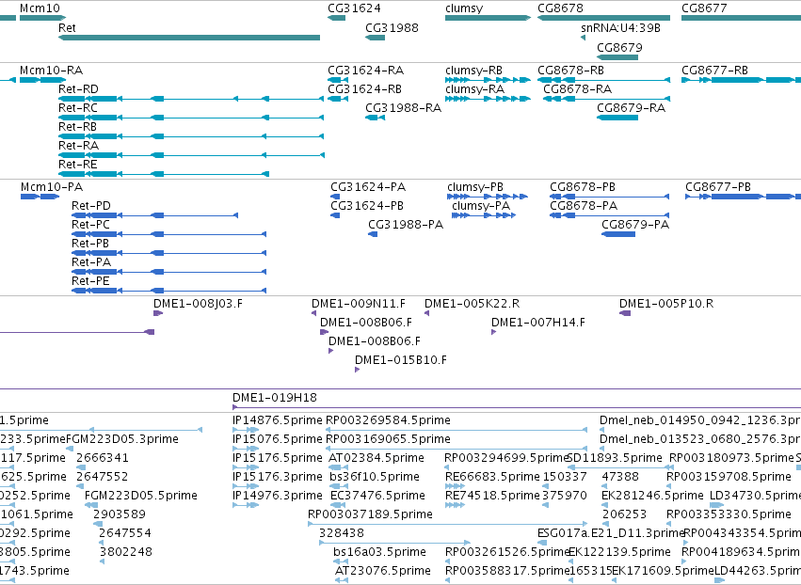The height and width of the screenshot is (585, 801).
Task: Click the bs36f10.5prime EST label
Action: point(375,477)
